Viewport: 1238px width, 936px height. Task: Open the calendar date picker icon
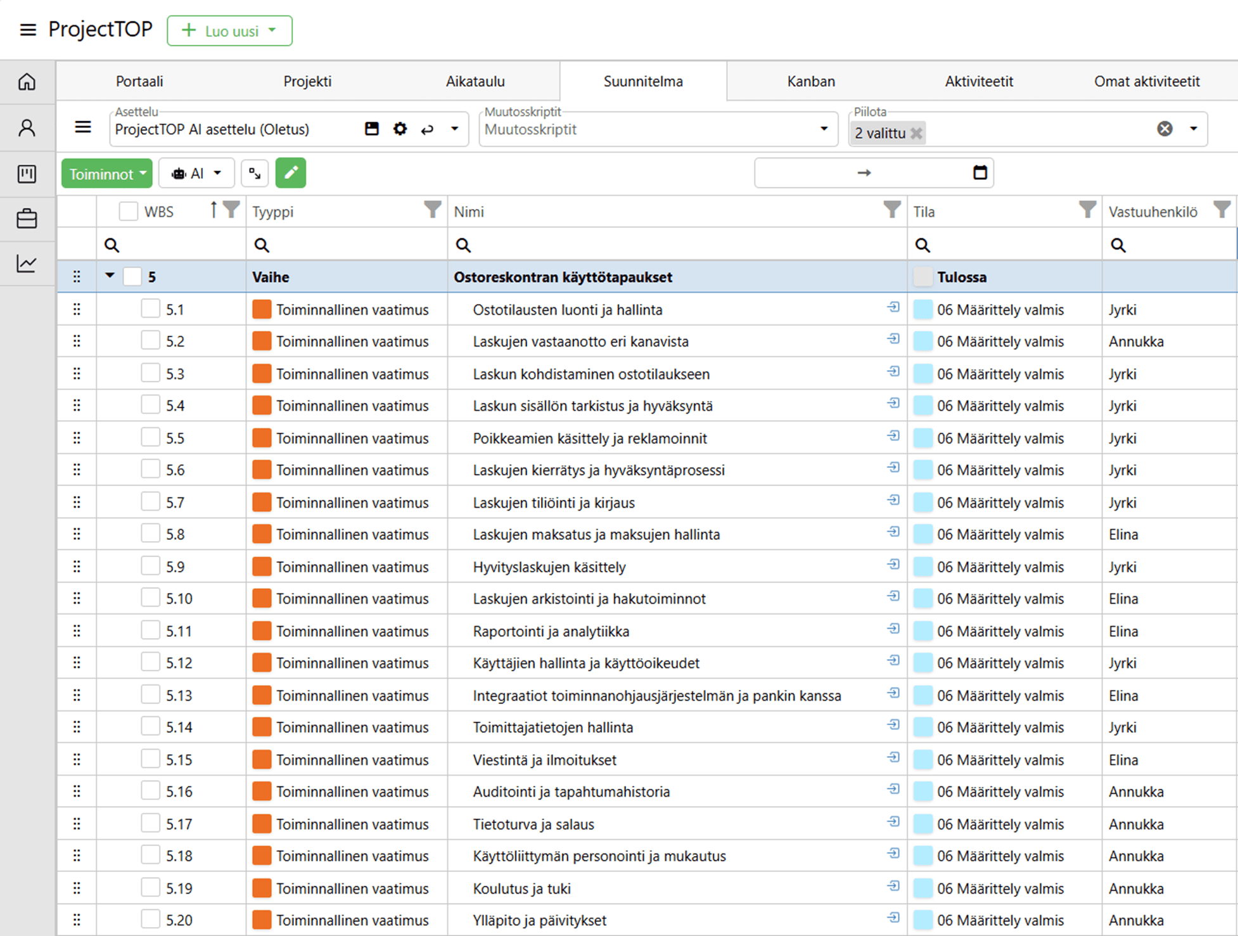click(980, 172)
